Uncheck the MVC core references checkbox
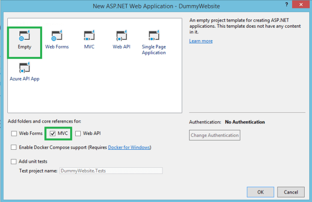This screenshot has height=202, width=312. 52,134
